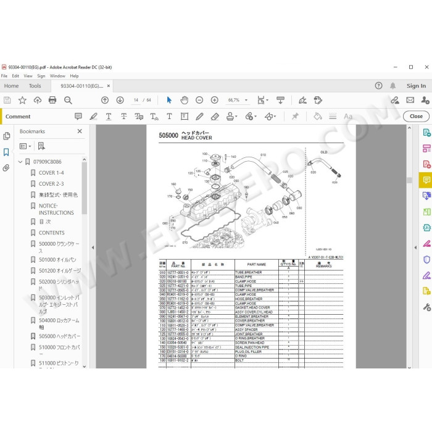Open zoom level dropdown at 66.7%
The width and height of the screenshot is (432, 432).
pos(246,100)
